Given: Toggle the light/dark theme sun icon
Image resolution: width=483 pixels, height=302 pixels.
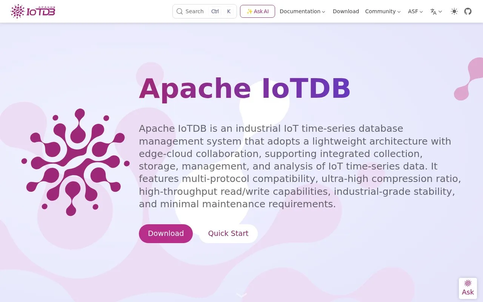Looking at the screenshot, I should point(454,11).
